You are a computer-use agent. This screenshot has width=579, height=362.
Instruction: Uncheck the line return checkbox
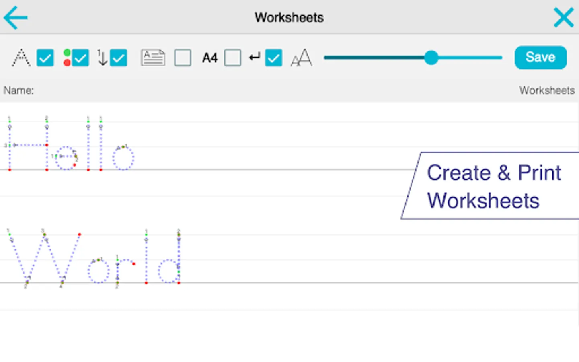point(274,58)
